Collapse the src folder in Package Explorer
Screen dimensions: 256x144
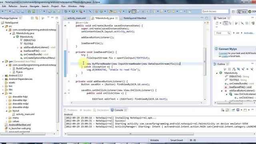(x=3, y=26)
